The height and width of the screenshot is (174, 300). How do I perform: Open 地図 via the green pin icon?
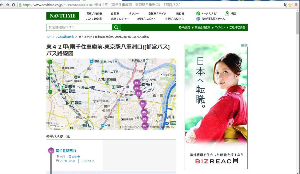[x=227, y=13]
